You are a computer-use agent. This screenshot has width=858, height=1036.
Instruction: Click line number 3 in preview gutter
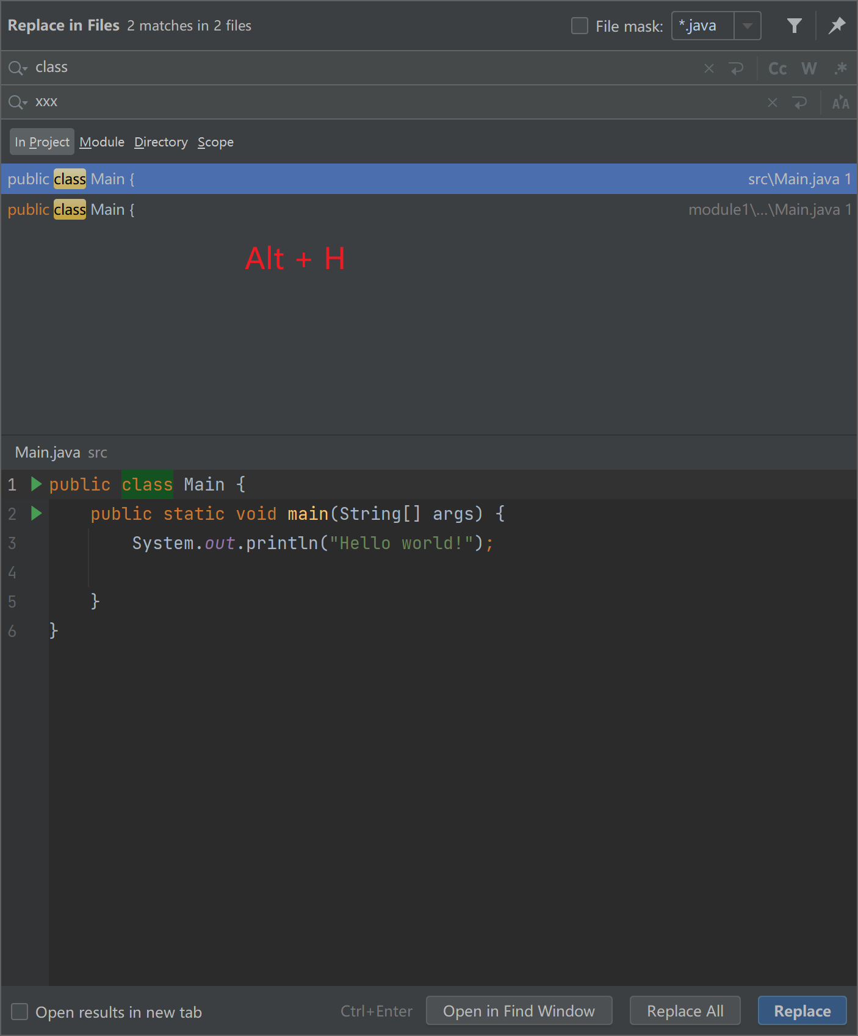click(12, 543)
